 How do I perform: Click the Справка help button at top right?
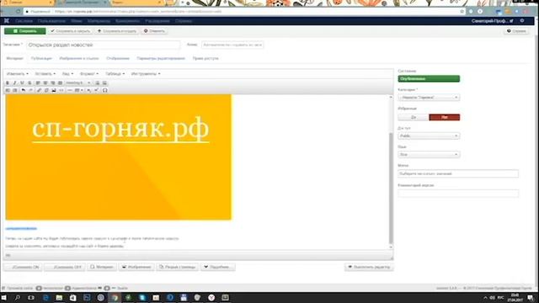point(516,31)
